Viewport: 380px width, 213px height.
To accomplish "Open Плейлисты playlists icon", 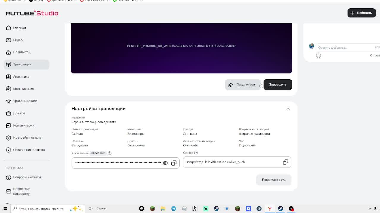I will pyautogui.click(x=8, y=52).
